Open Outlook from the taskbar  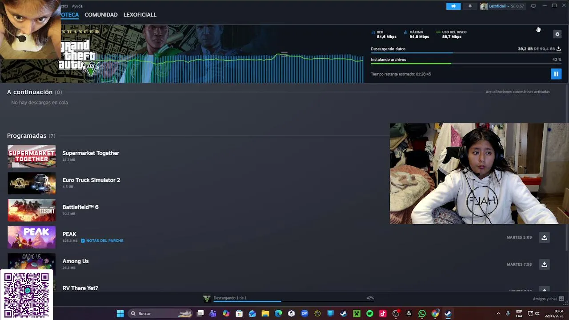click(x=252, y=314)
